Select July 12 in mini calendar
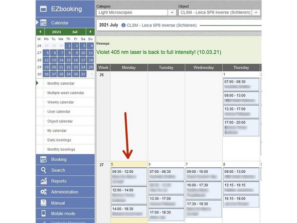This screenshot has height=223, width=297. pyautogui.click(x=46, y=60)
